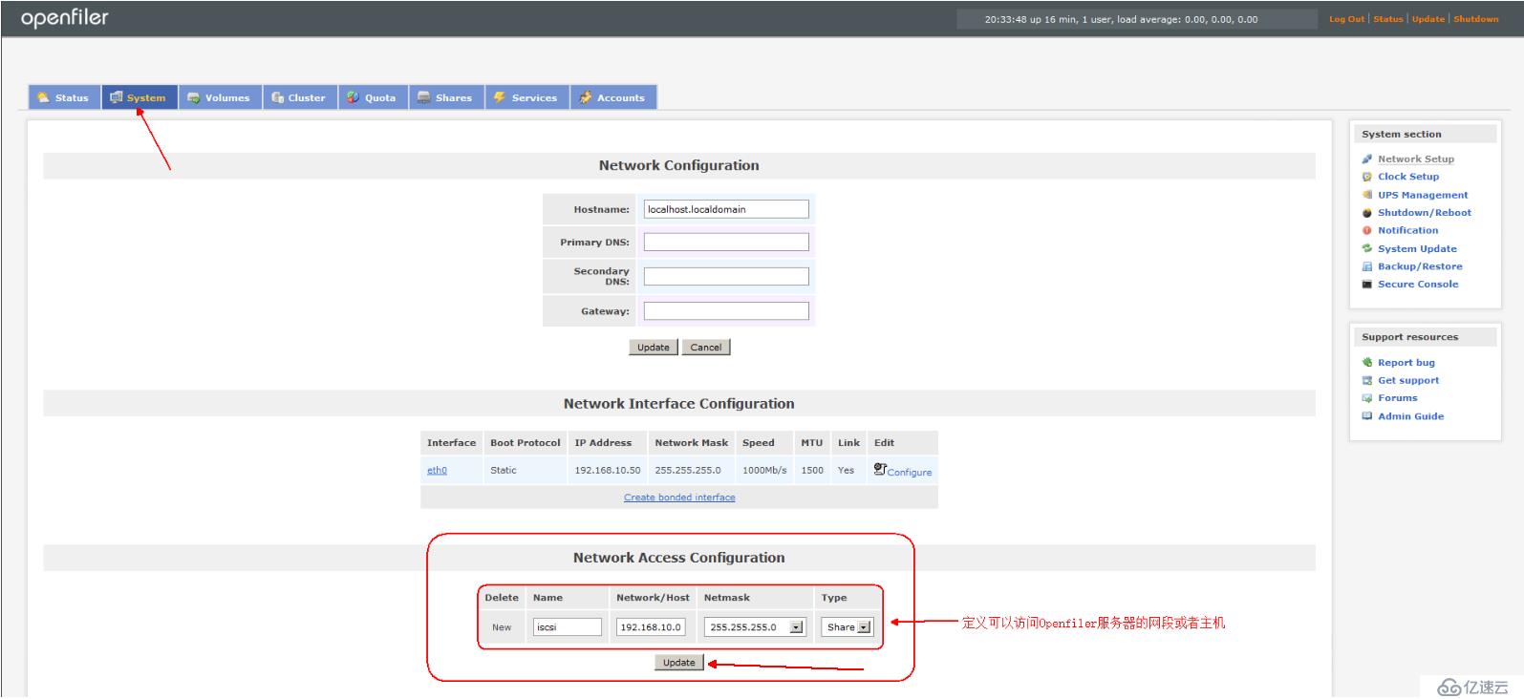Image resolution: width=1524 pixels, height=699 pixels.
Task: Click the Services tab lightning icon
Action: pos(499,97)
